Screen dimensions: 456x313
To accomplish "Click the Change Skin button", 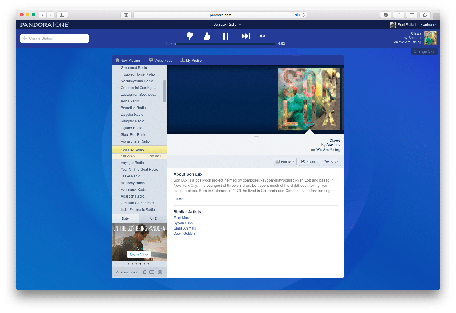I will [x=424, y=51].
